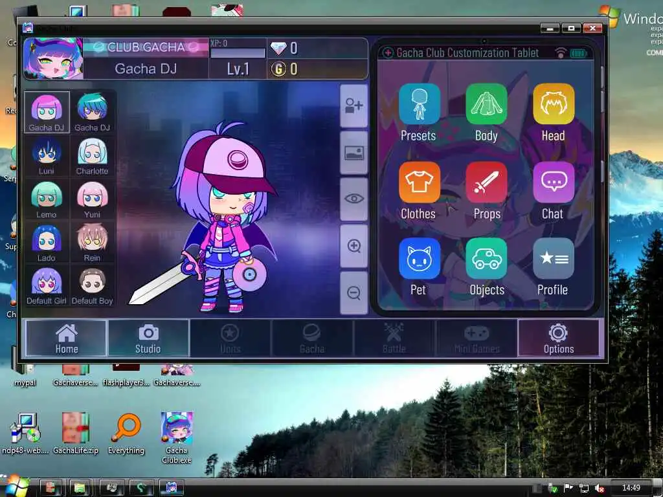Open the Presets customization icon
Viewport: 663px width, 497px height.
[419, 104]
